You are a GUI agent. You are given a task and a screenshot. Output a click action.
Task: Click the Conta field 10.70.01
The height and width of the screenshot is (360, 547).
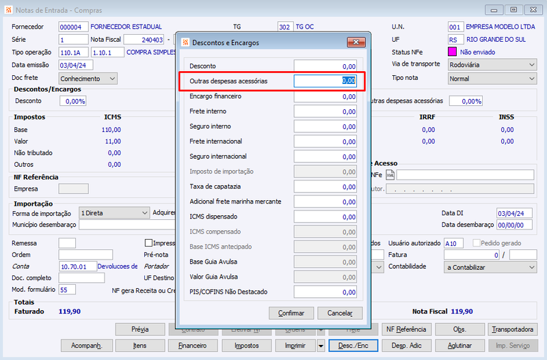(x=78, y=266)
